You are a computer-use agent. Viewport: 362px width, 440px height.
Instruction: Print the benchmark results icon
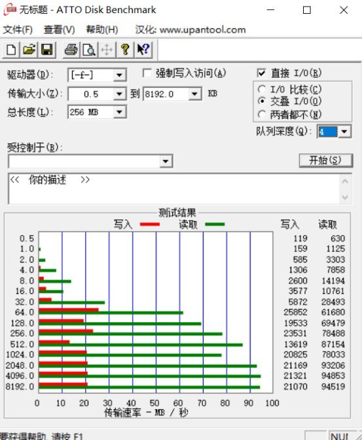71,50
